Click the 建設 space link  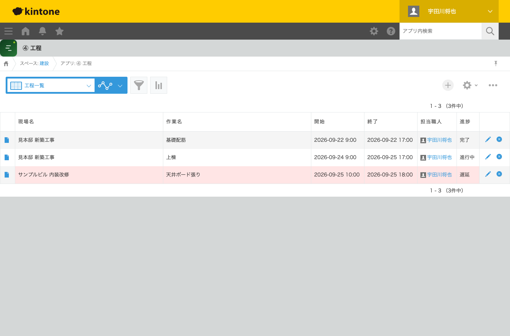[x=44, y=63]
